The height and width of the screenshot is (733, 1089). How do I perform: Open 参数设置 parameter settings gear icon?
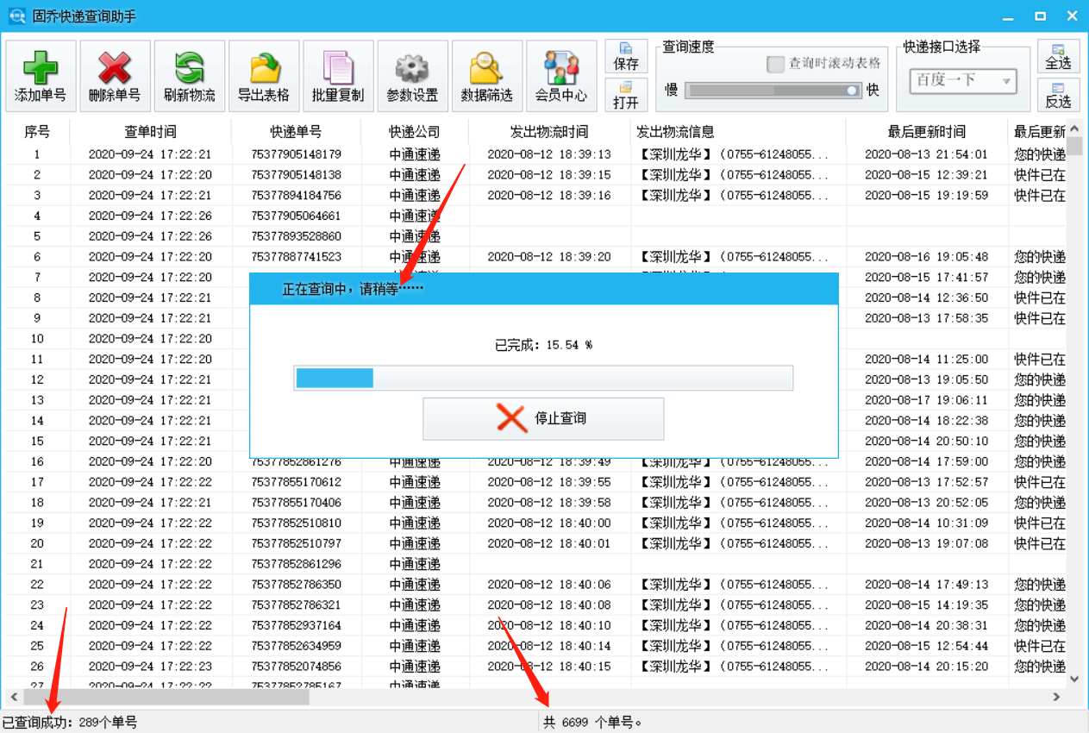[412, 76]
